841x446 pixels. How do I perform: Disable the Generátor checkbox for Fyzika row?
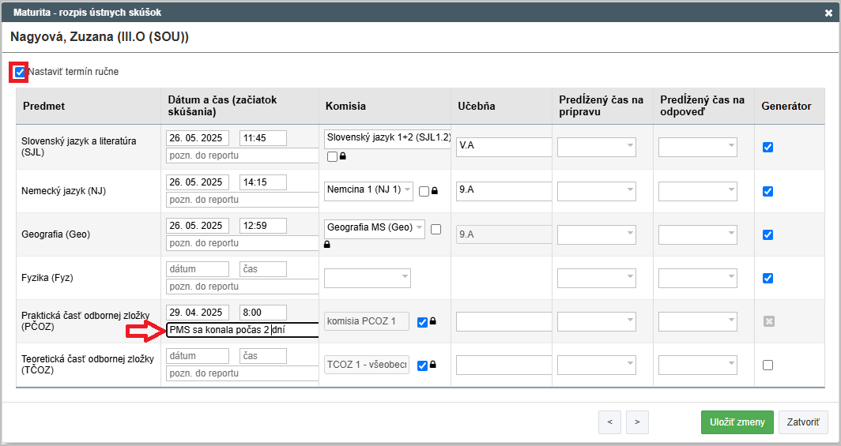click(767, 278)
